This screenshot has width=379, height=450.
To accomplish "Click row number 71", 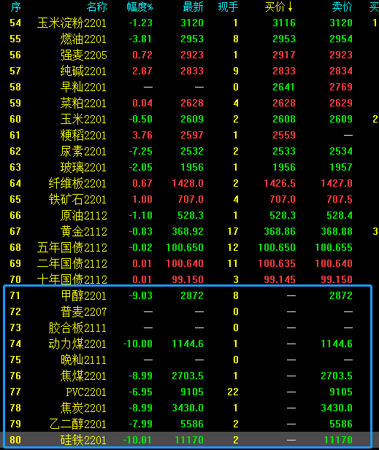I will pos(15,295).
